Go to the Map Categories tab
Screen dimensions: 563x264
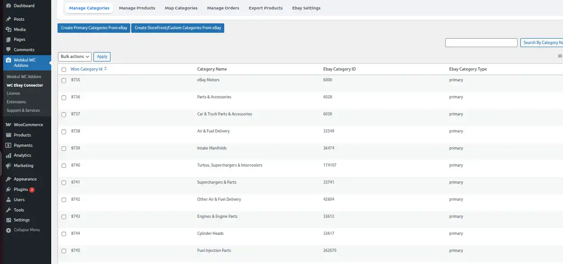(x=181, y=8)
